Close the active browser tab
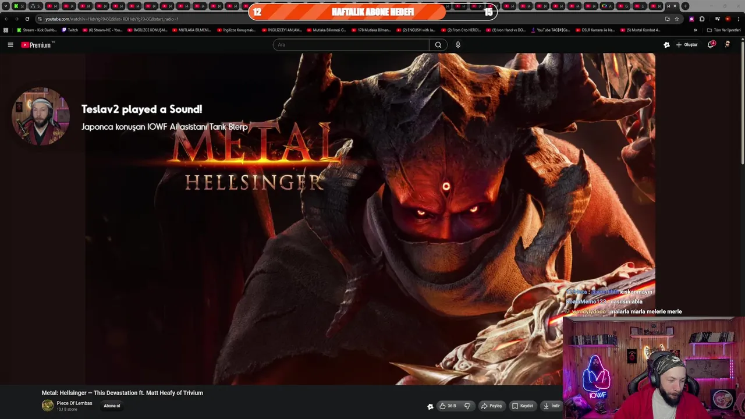The height and width of the screenshot is (419, 745). (675, 6)
